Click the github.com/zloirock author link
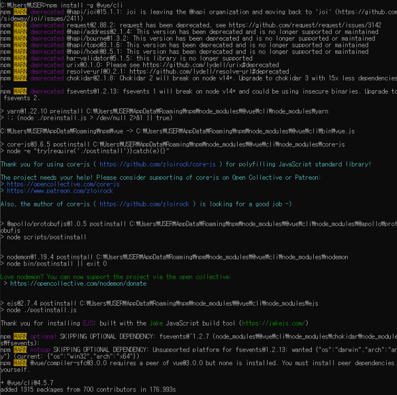 144,204
